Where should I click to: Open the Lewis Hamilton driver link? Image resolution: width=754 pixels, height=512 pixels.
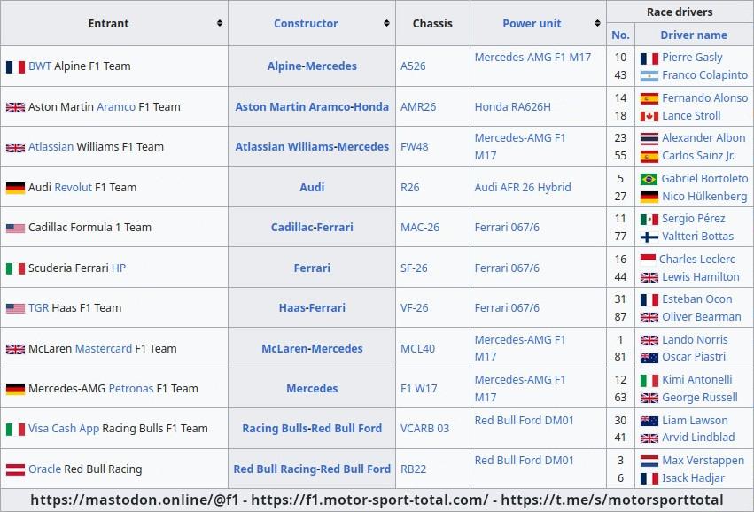(x=700, y=277)
